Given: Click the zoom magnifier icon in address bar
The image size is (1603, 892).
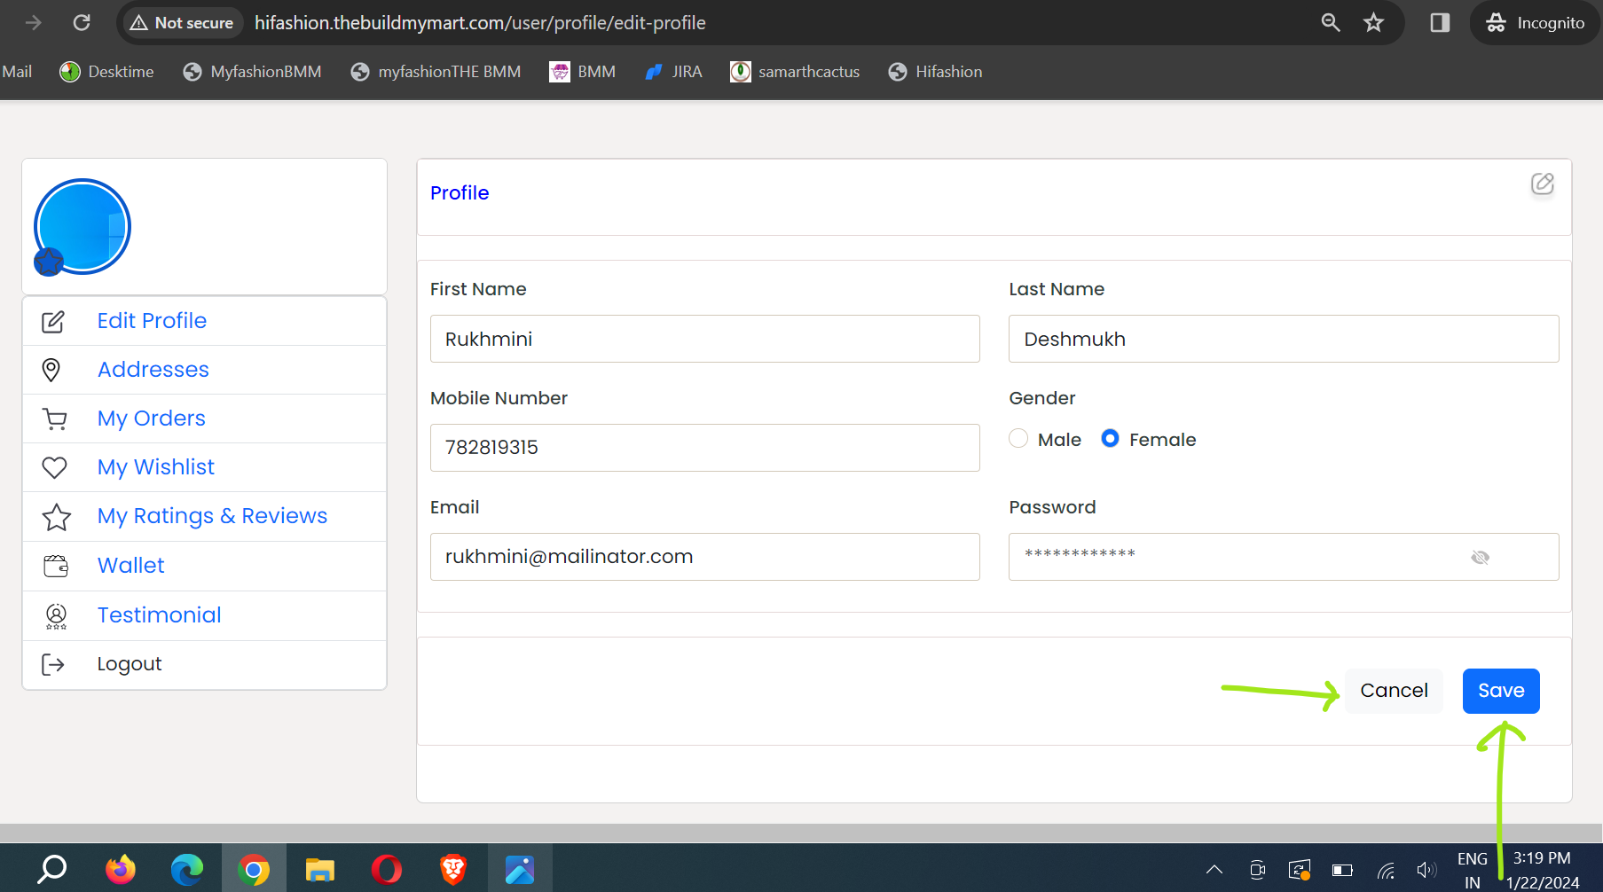Looking at the screenshot, I should (1331, 22).
